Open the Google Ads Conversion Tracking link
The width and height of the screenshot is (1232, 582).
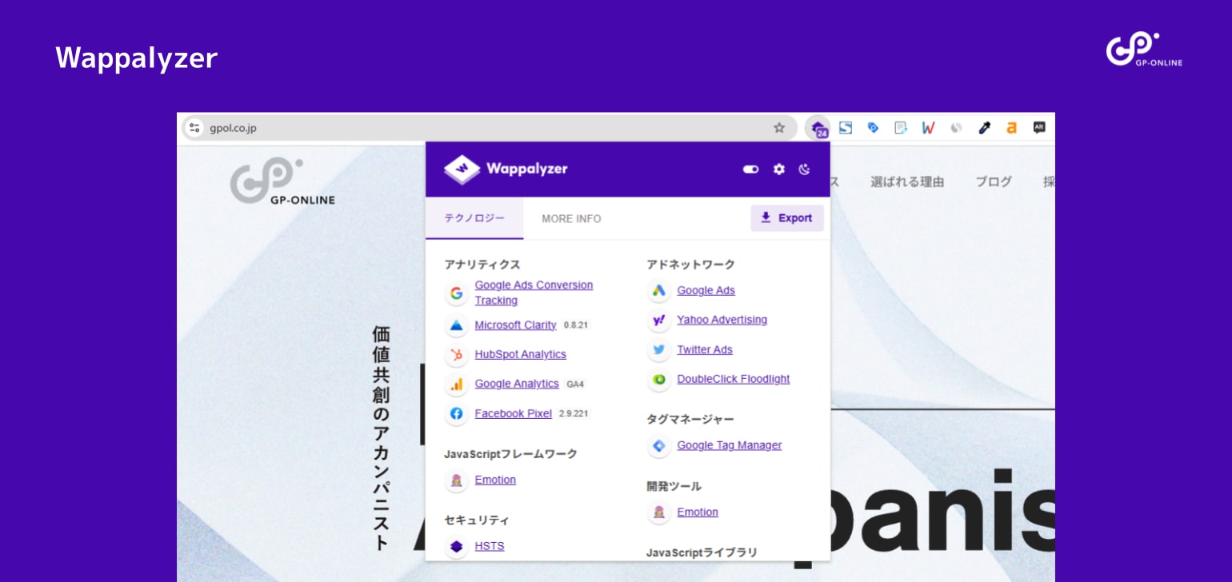[534, 293]
